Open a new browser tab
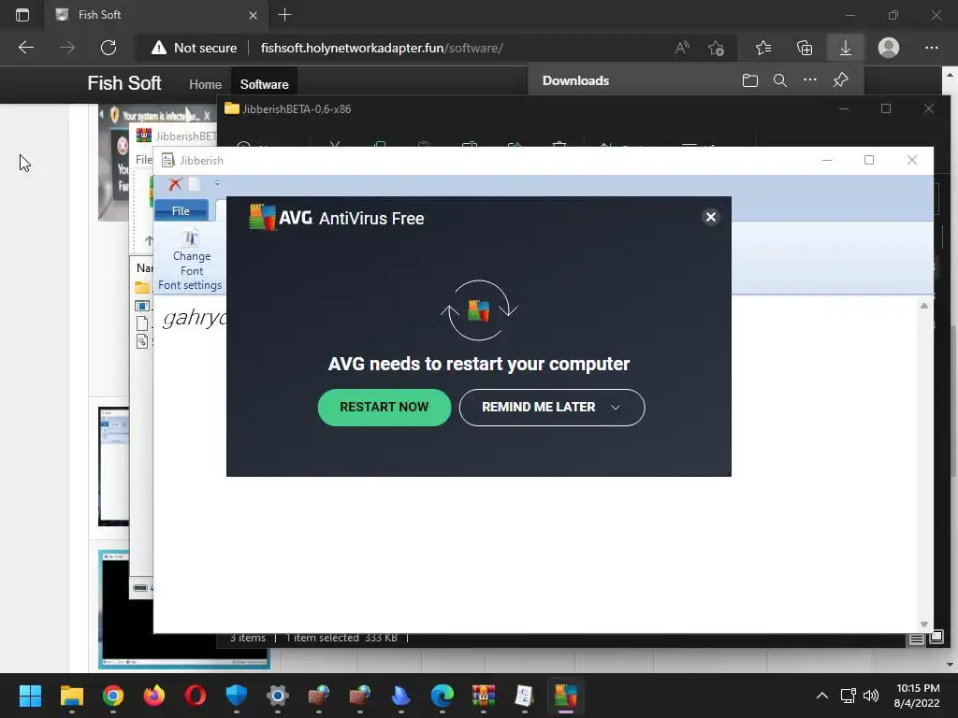 pyautogui.click(x=284, y=15)
